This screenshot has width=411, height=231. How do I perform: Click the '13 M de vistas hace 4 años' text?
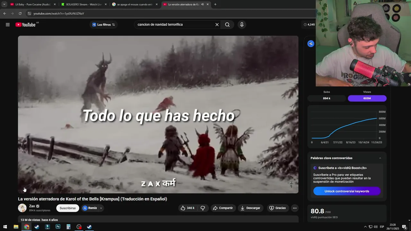click(39, 220)
